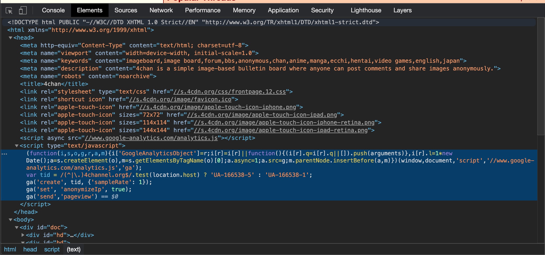Click the 'UA-166538-5' string in script

click(x=232, y=175)
